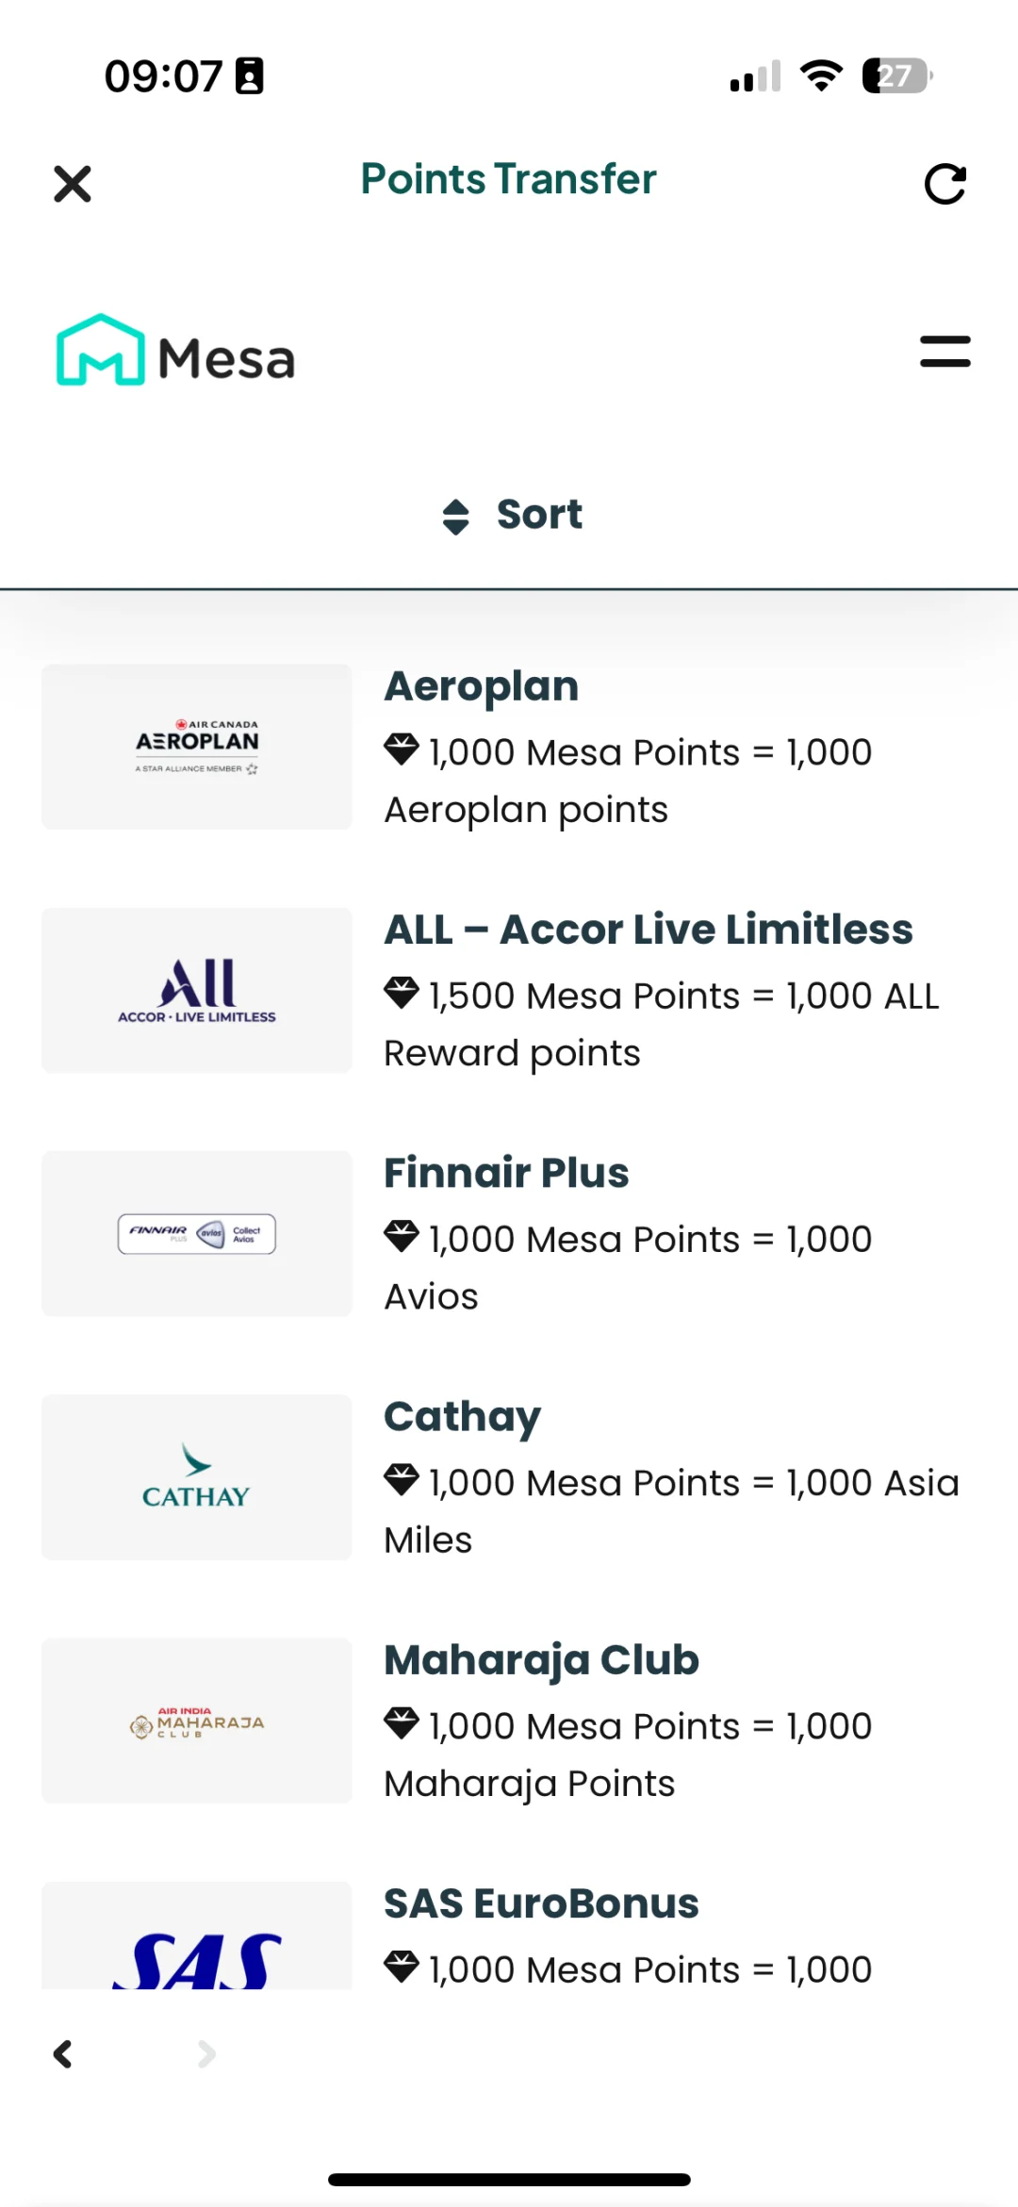Select the Air Canada Aeroplan logo
This screenshot has height=2207, width=1018.
(x=197, y=747)
